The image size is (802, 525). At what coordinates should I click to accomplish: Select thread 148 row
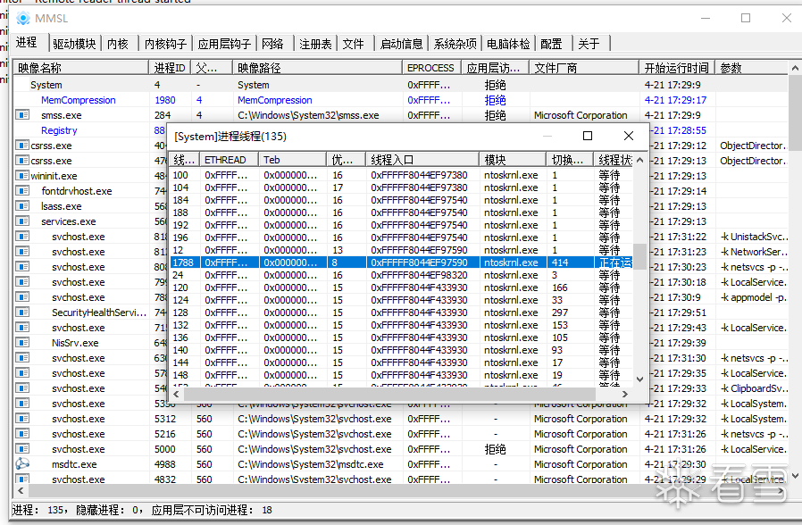[x=402, y=375]
